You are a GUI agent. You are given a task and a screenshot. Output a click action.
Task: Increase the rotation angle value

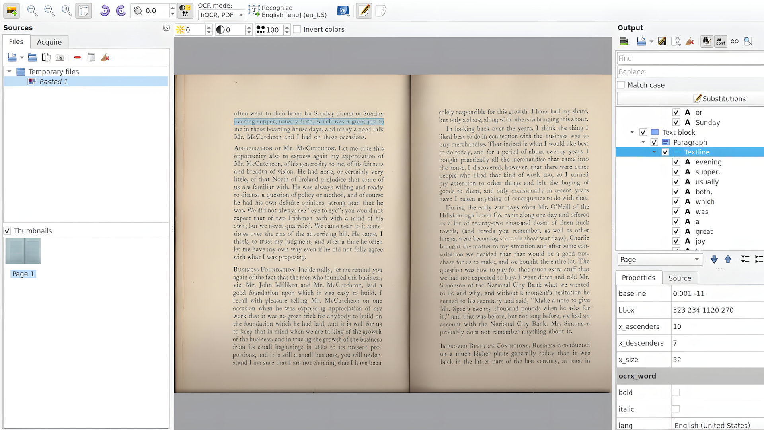pyautogui.click(x=172, y=8)
